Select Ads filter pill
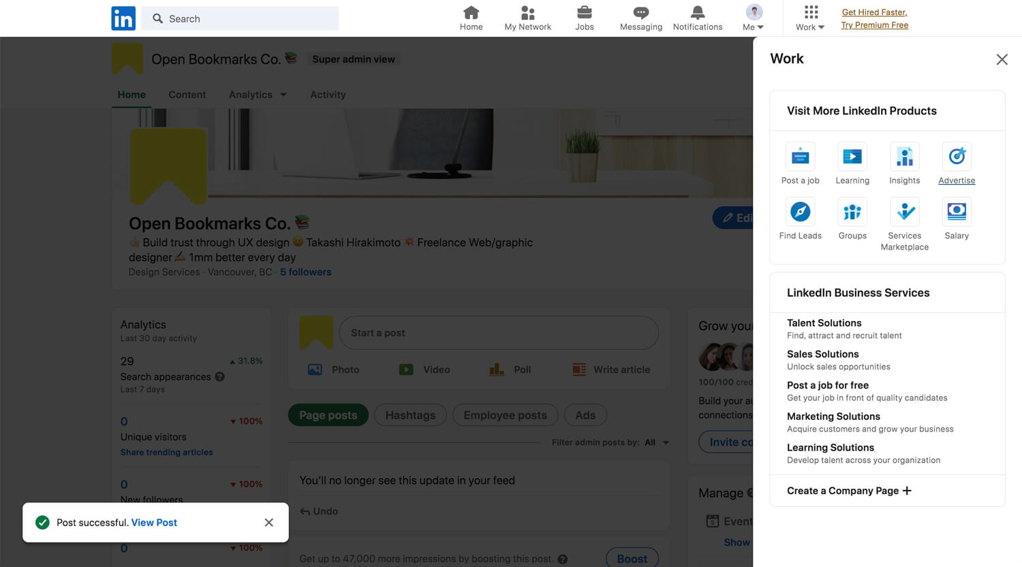The height and width of the screenshot is (567, 1022). click(x=585, y=415)
